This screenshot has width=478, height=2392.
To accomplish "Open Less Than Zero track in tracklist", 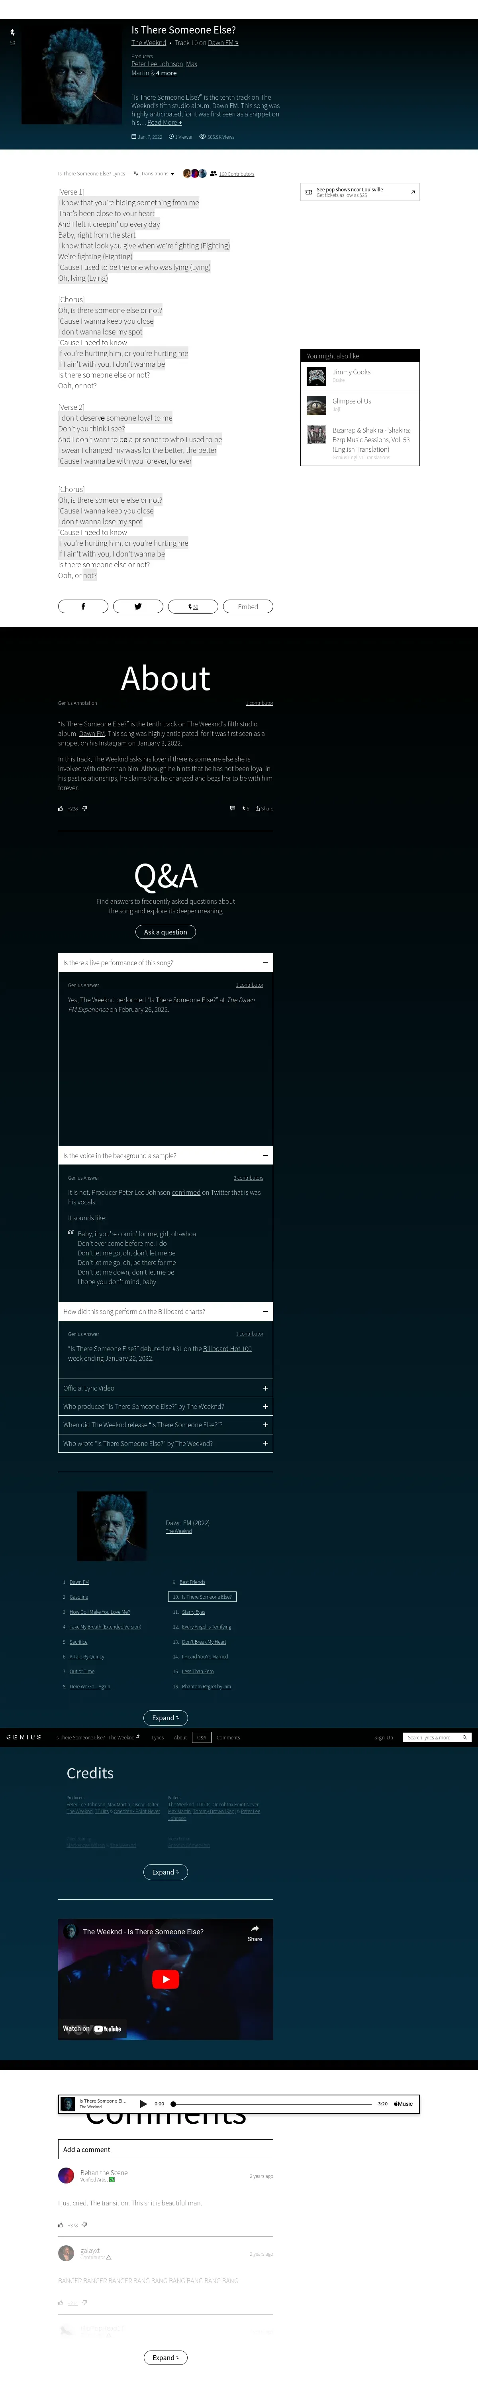I will pos(198,1672).
